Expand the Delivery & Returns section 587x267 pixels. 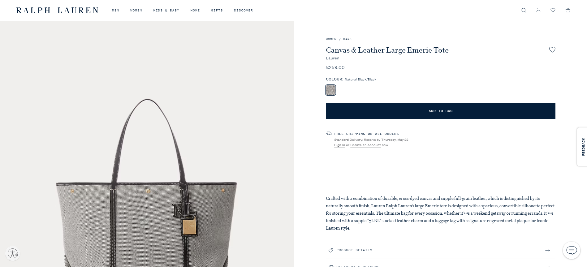pyautogui.click(x=440, y=265)
